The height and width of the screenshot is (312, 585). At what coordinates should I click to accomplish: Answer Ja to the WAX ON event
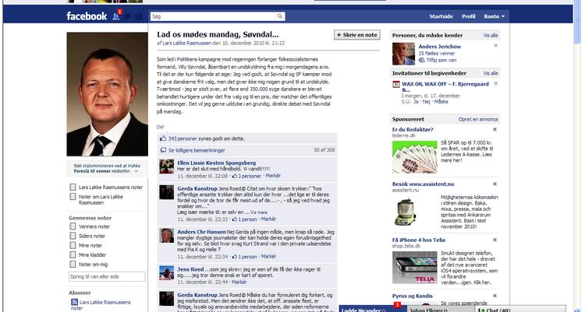pos(416,102)
